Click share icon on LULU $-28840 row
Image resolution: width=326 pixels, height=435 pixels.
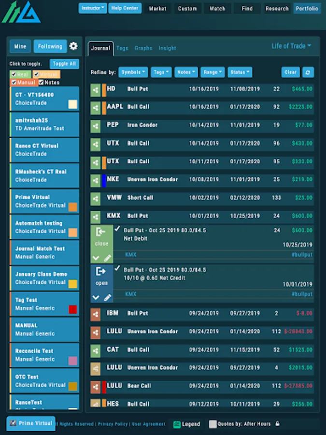[95, 333]
